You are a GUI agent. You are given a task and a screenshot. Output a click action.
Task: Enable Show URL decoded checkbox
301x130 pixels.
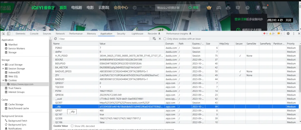tap(72, 126)
